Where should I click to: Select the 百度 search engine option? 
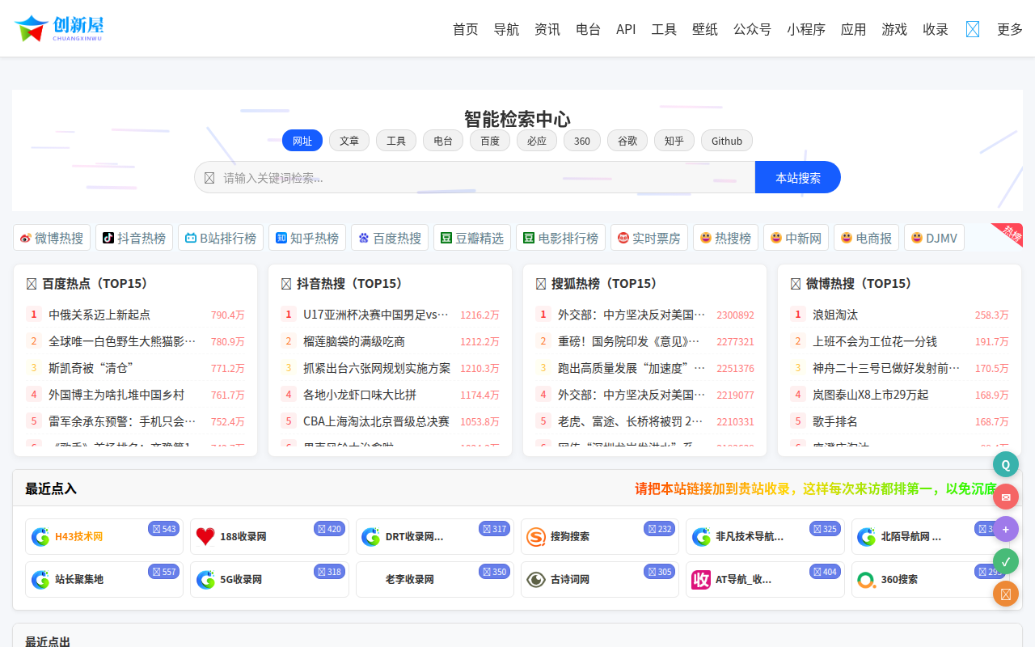[x=490, y=141]
